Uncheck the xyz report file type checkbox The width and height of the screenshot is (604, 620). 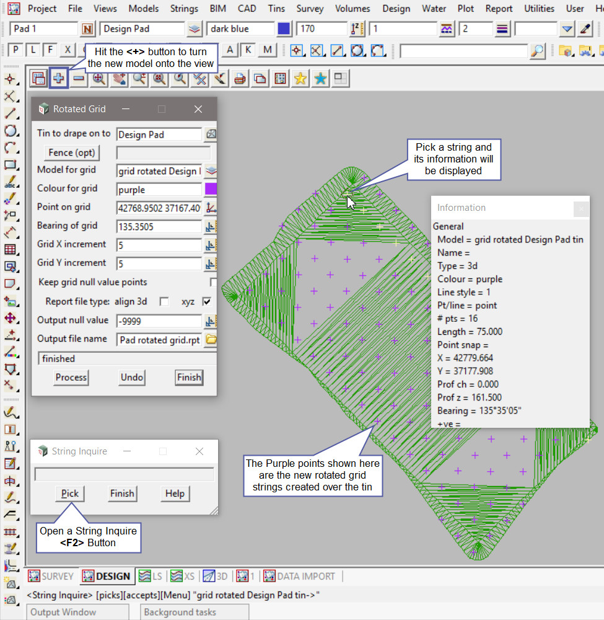207,302
